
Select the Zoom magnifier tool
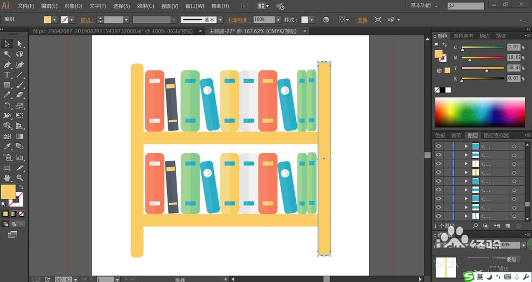[x=20, y=178]
